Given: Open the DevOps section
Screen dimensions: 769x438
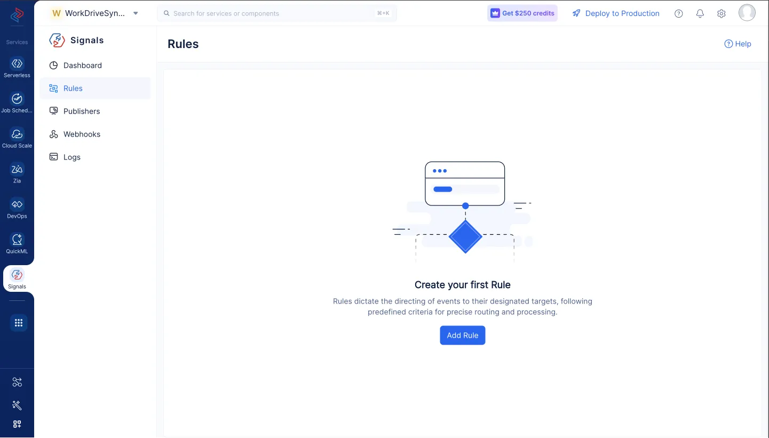Looking at the screenshot, I should (x=17, y=208).
